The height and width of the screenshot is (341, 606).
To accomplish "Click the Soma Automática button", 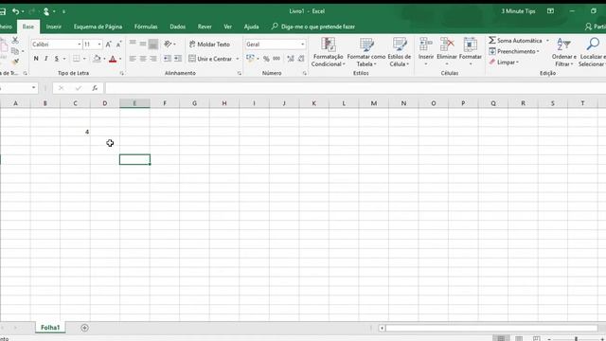I will (515, 40).
